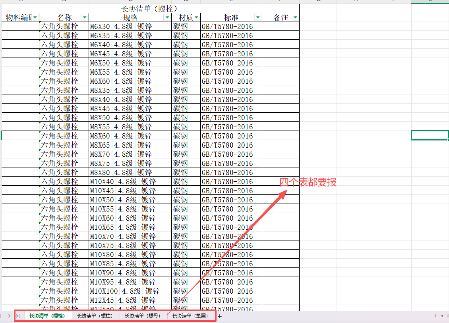Select the spec cell M8X75 | 4.8级 | 镀锌

pyautogui.click(x=130, y=163)
